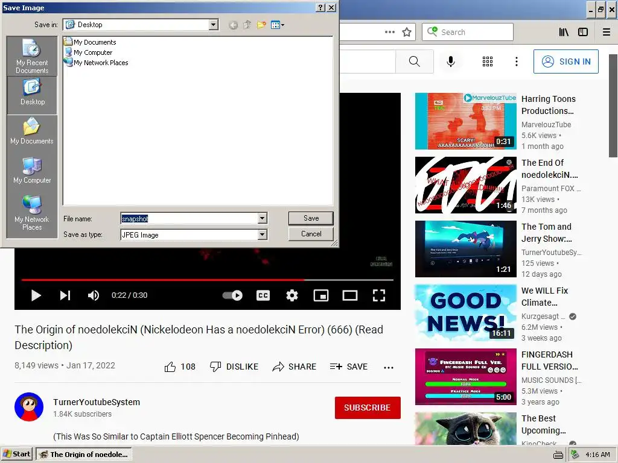The image size is (618, 463).
Task: Click the Back arrow in Save dialog toolbar
Action: pos(234,25)
